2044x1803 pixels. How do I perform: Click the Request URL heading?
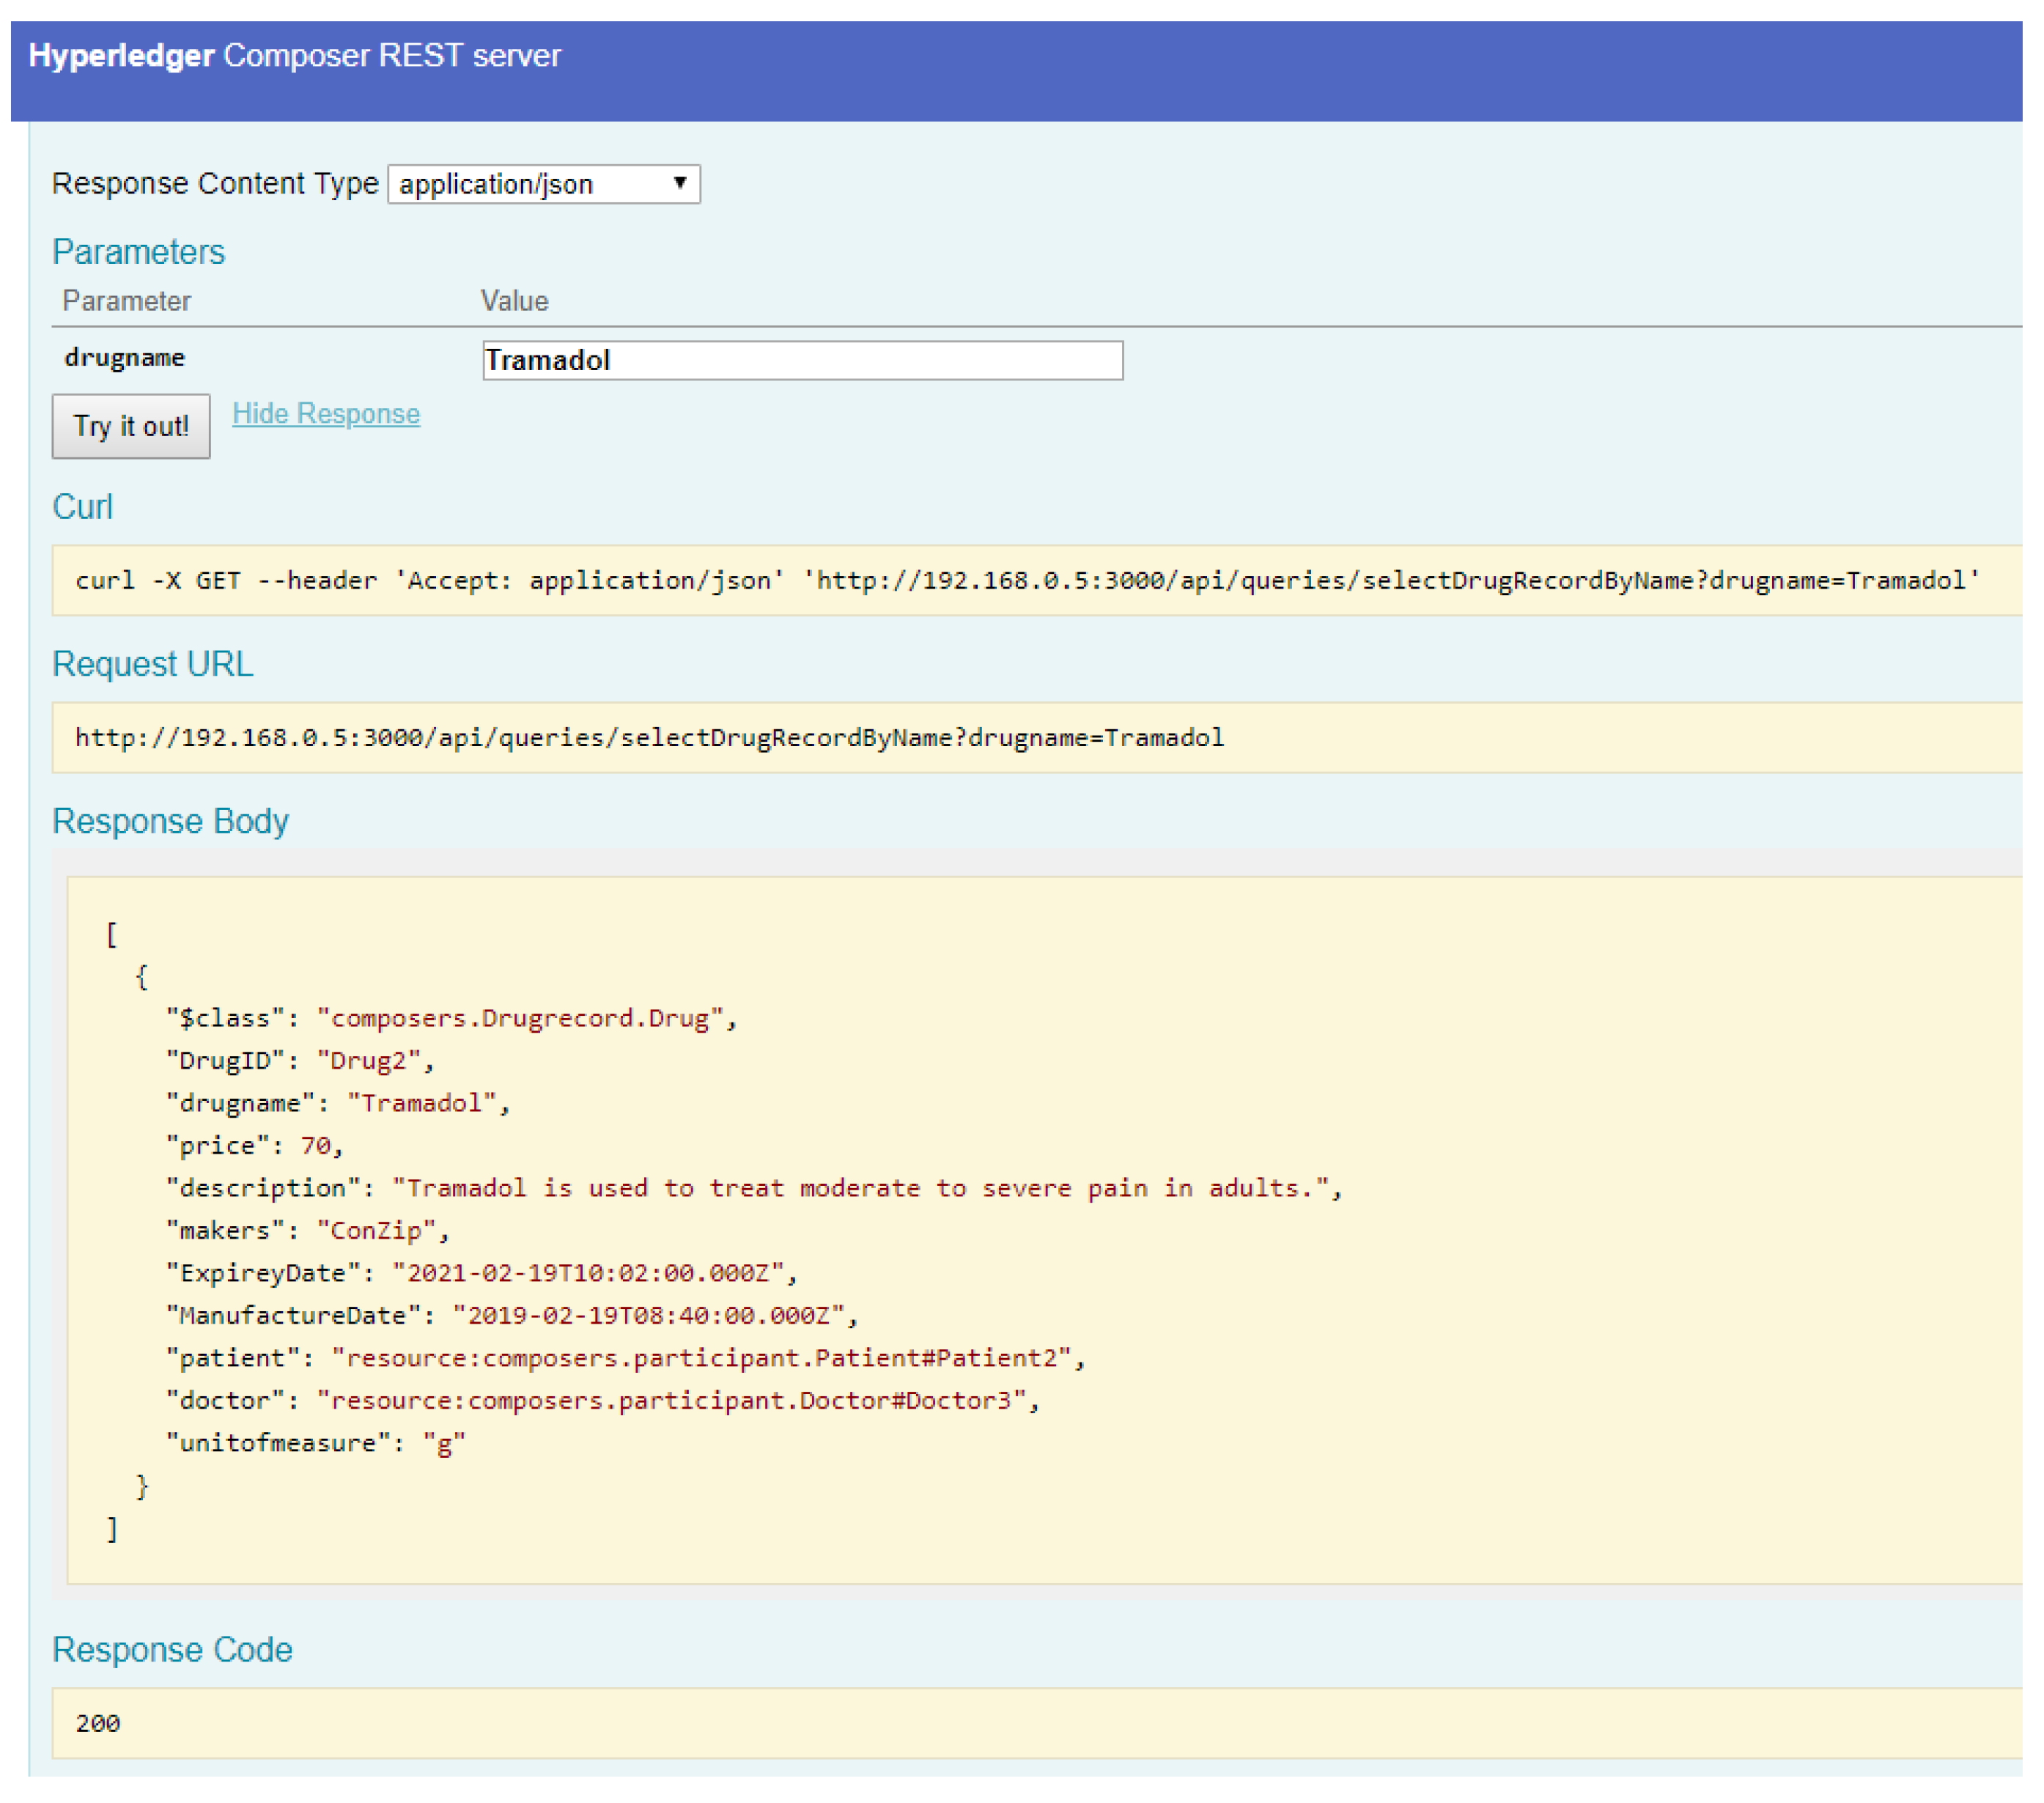tap(153, 664)
